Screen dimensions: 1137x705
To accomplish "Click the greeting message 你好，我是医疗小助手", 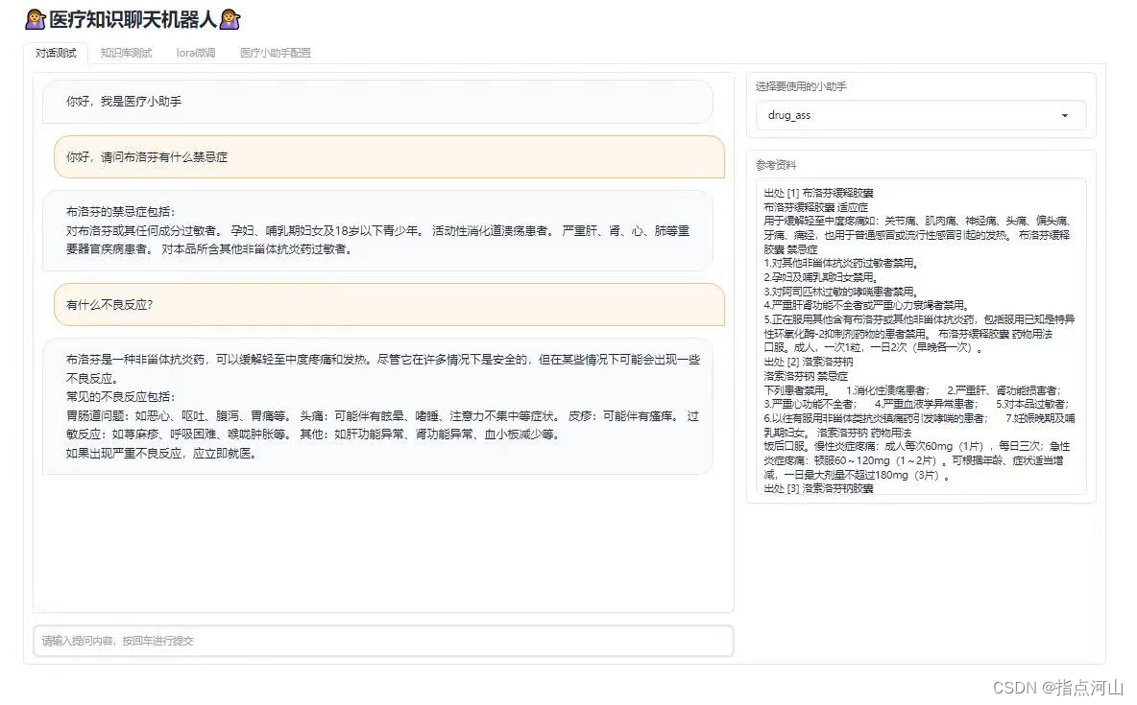I will [x=130, y=102].
